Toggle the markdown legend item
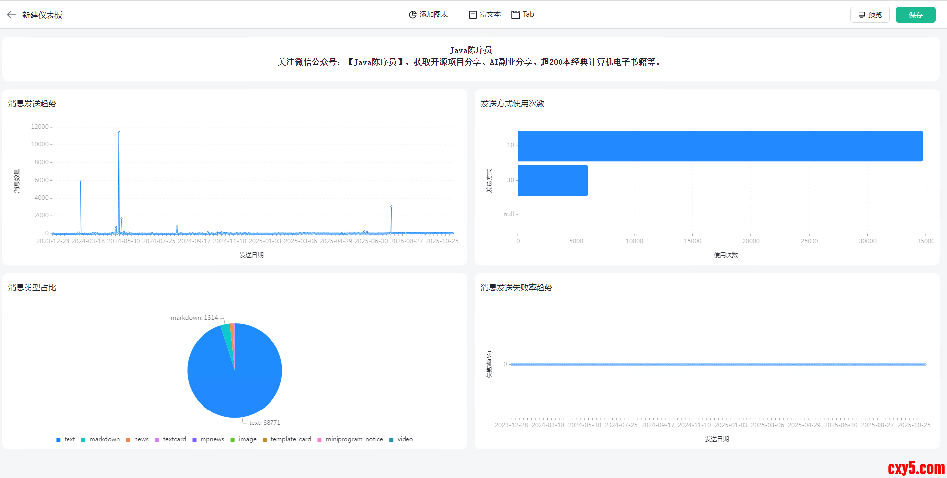The width and height of the screenshot is (947, 478). click(x=100, y=439)
